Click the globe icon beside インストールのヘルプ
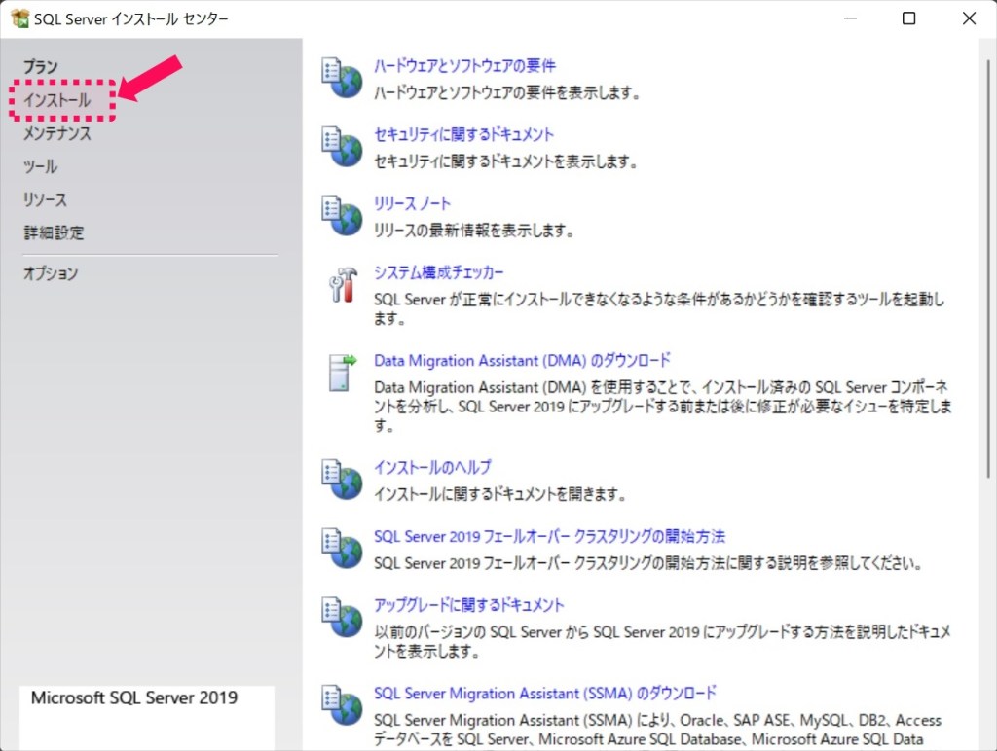997x751 pixels. [342, 479]
